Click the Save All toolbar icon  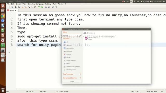(x=19, y=7)
